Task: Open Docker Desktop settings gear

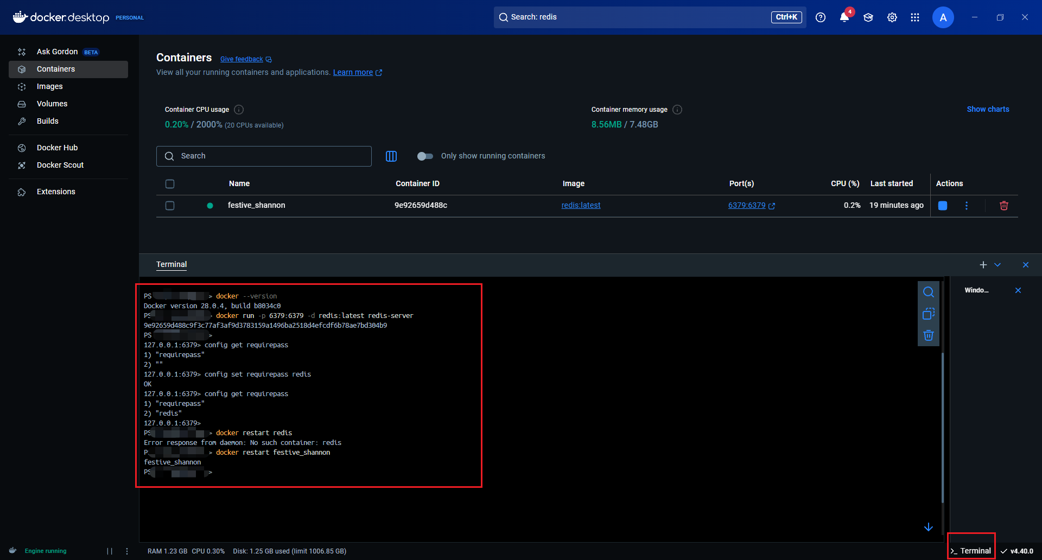Action: tap(892, 17)
